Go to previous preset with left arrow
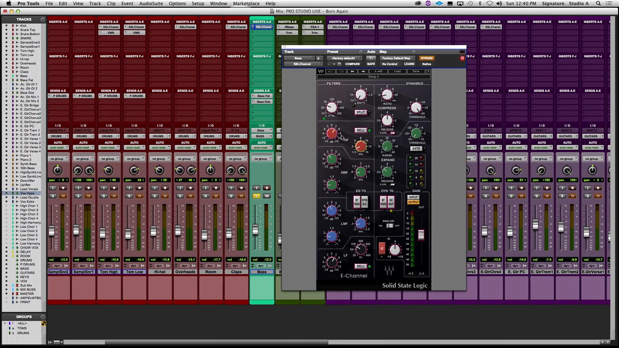This screenshot has height=348, width=619. pos(352,71)
